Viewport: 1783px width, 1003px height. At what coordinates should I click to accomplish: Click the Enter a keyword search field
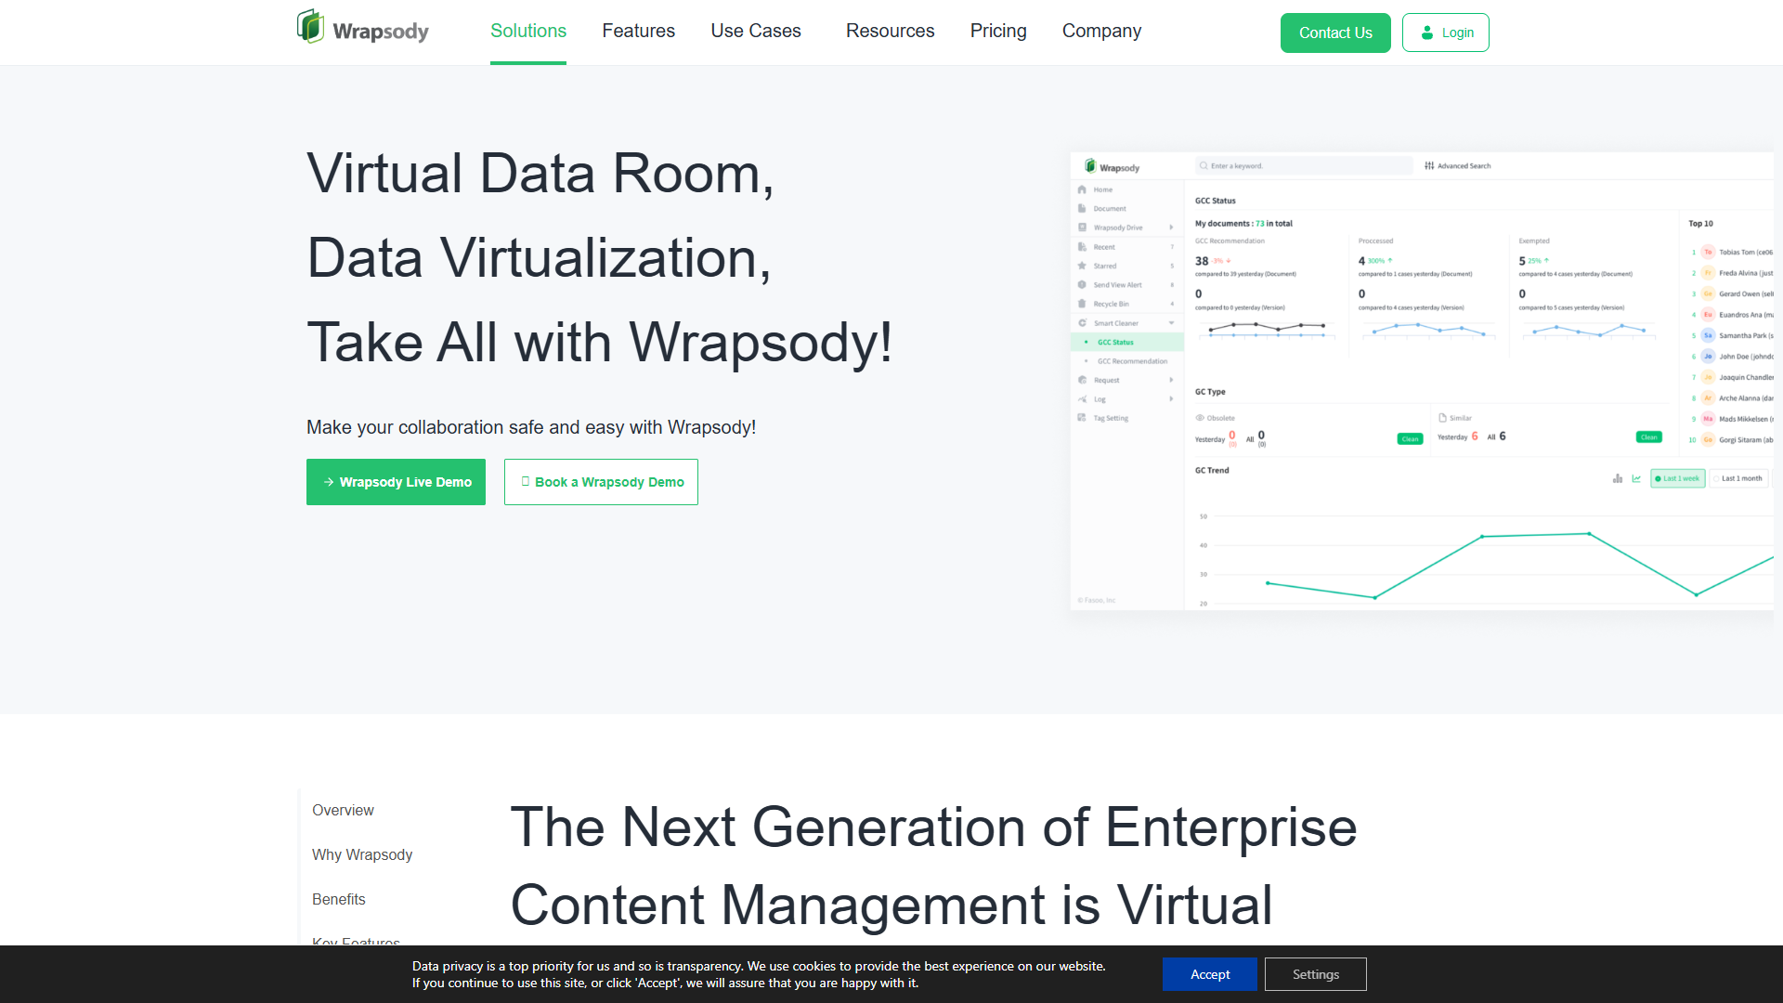pos(1304,166)
